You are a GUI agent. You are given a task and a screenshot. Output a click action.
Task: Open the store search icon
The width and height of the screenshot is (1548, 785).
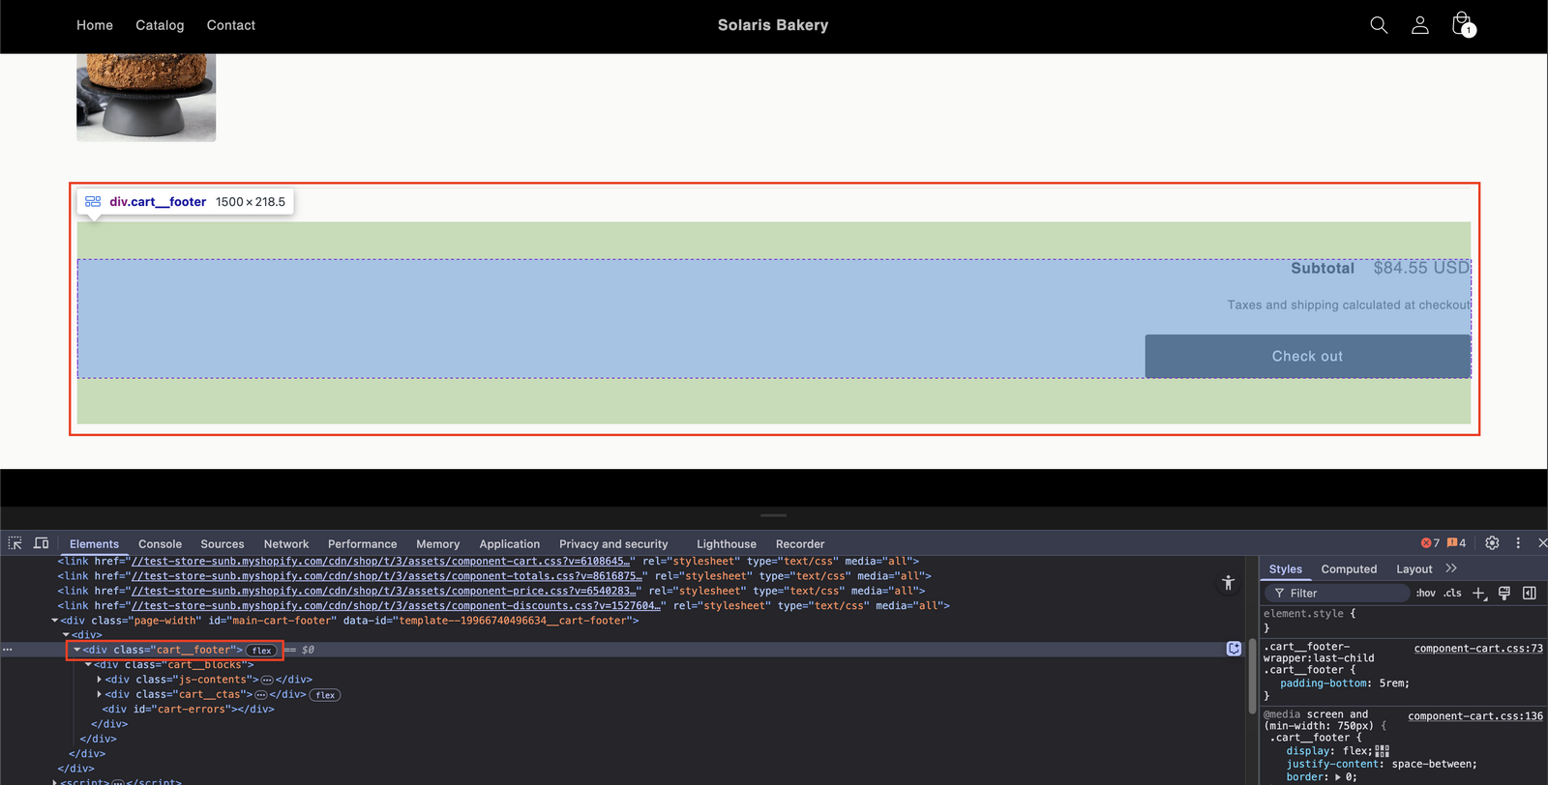(1379, 25)
